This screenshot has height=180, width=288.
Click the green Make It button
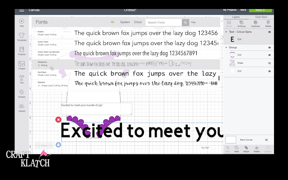click(260, 10)
